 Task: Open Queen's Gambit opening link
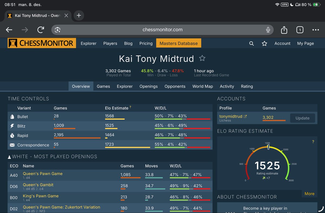click(38, 185)
